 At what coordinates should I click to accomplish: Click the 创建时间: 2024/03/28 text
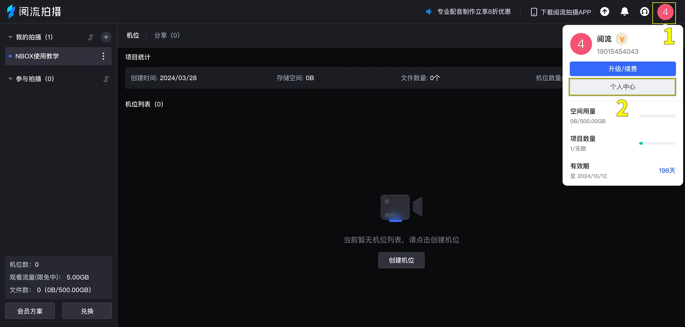(164, 78)
